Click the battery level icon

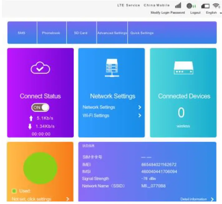(x=205, y=6)
